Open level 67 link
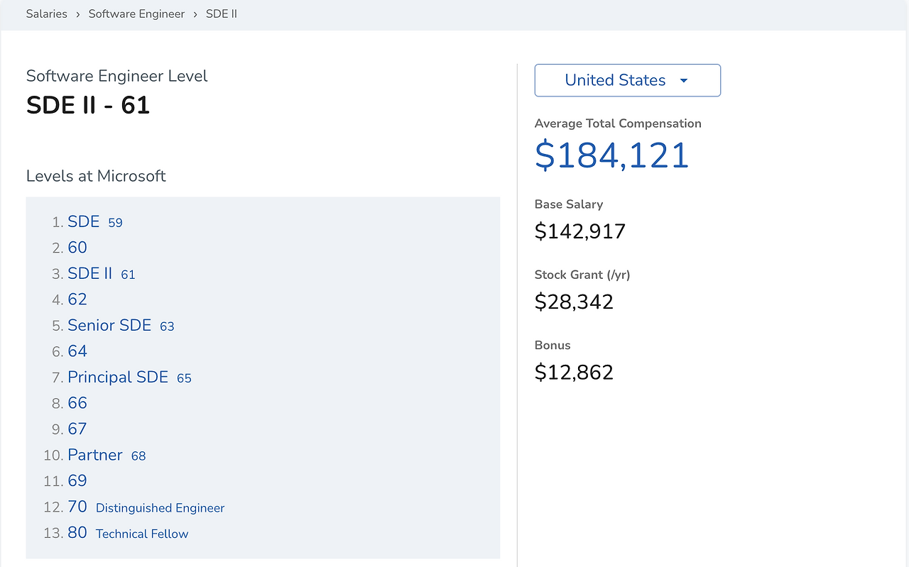Screen dimensions: 909x567 click(77, 429)
